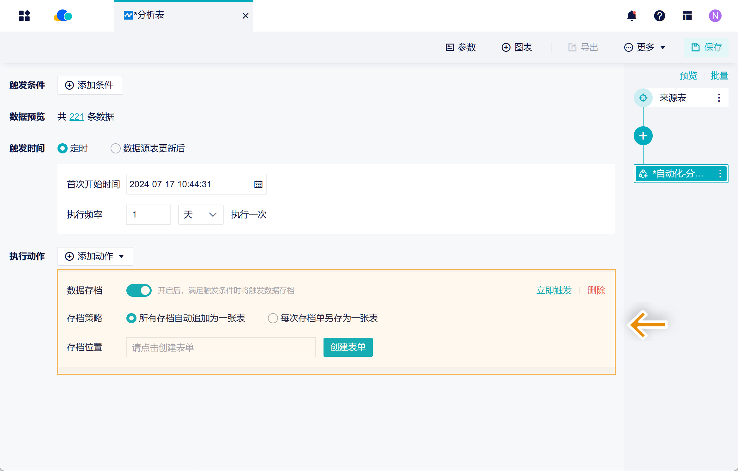This screenshot has width=738, height=471.
Task: Open the purple N user avatar
Action: pos(715,15)
